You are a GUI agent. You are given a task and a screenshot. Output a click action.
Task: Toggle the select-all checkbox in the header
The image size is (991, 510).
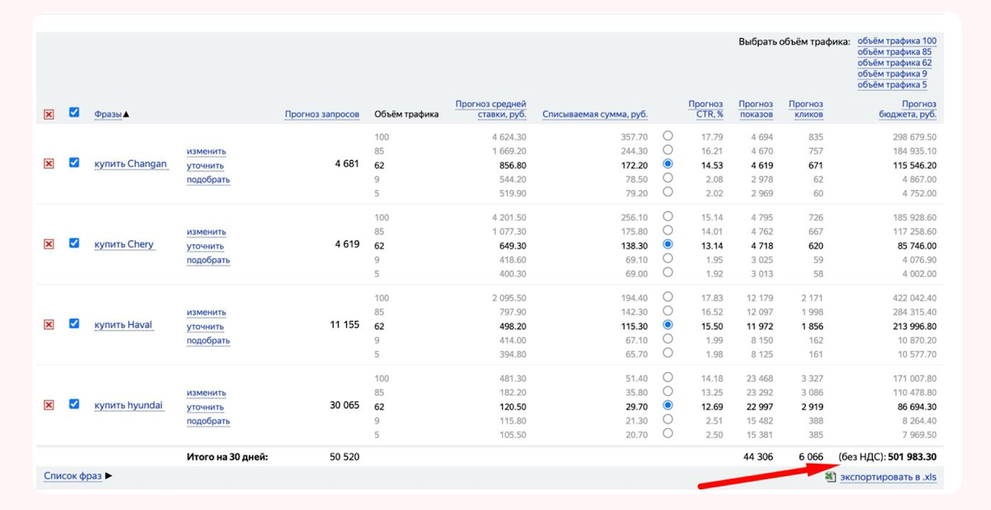point(74,112)
